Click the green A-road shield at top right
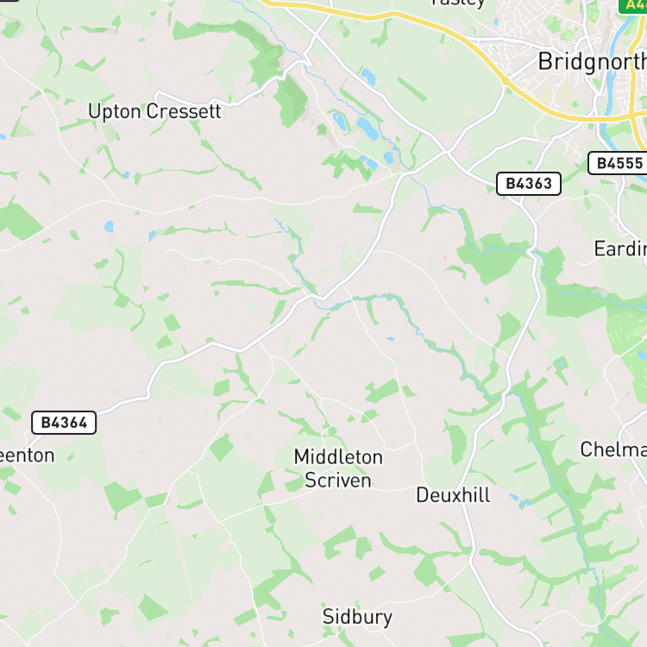Viewport: 647px width, 647px height. click(632, 6)
